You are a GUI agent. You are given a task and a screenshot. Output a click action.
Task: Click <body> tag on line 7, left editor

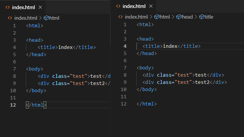pos(35,69)
